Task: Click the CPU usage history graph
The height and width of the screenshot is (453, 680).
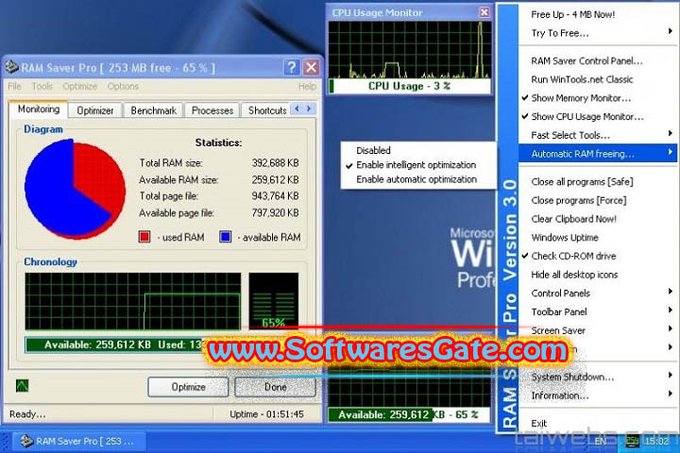Action: pyautogui.click(x=410, y=49)
